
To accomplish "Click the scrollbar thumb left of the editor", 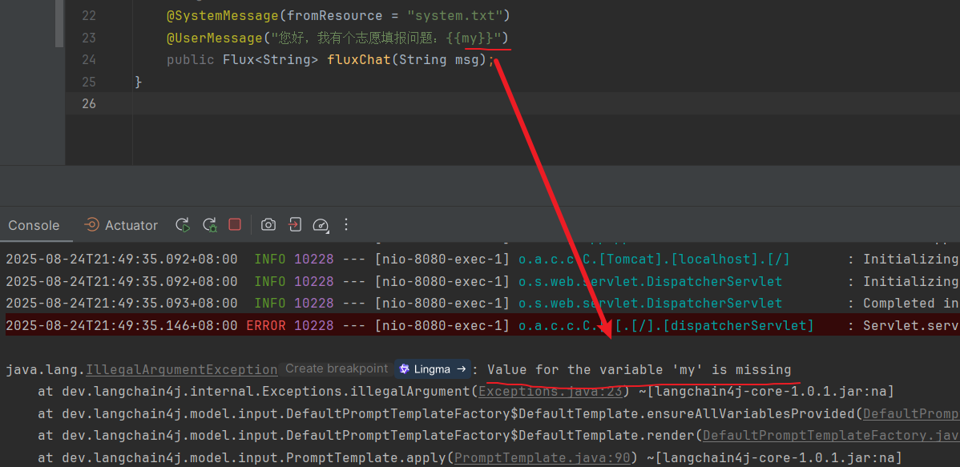I will tap(59, 23).
